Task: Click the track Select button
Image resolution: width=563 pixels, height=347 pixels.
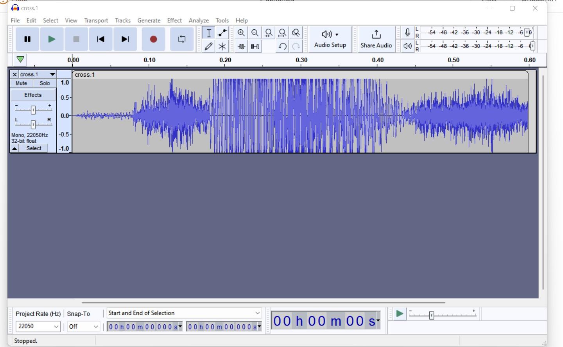Action: (34, 148)
